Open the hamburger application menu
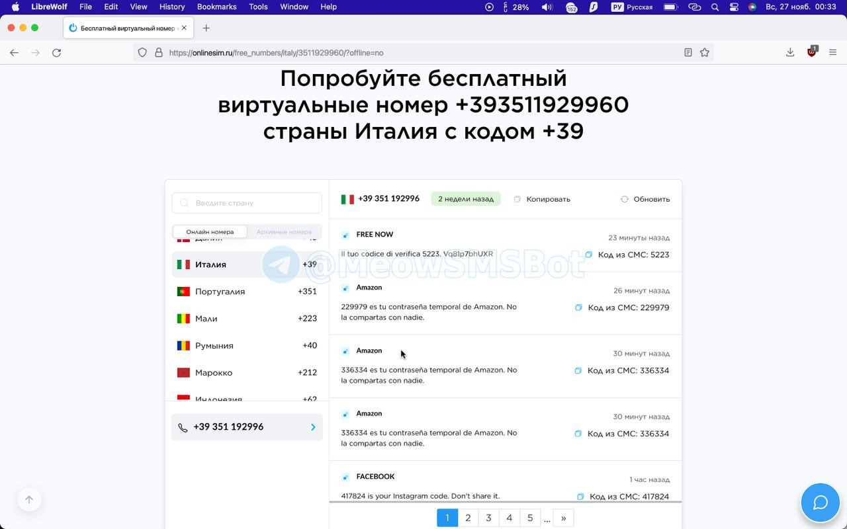 [x=833, y=53]
